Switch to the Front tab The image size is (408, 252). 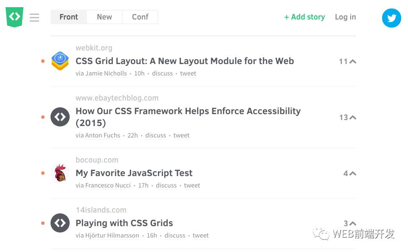click(x=69, y=17)
